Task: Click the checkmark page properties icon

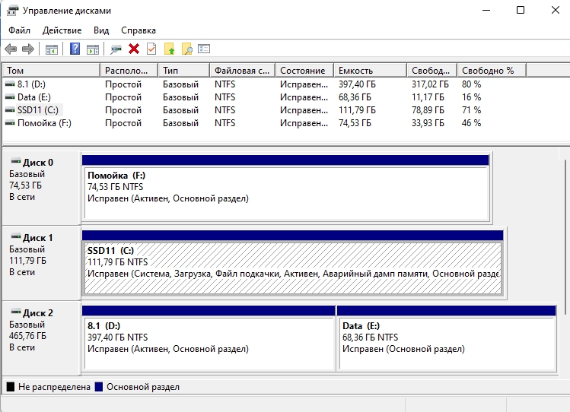Action: (x=151, y=49)
